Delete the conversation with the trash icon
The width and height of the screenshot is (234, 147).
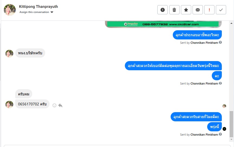pyautogui.click(x=174, y=10)
